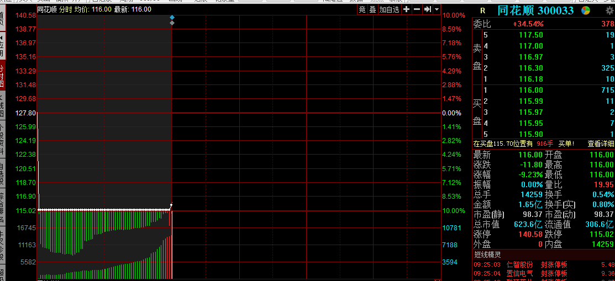Select buy level 5 price 115.90
This screenshot has width=615, height=281.
point(530,134)
